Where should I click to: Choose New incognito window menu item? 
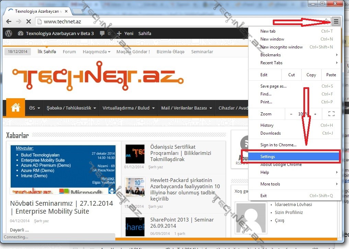coord(281,47)
